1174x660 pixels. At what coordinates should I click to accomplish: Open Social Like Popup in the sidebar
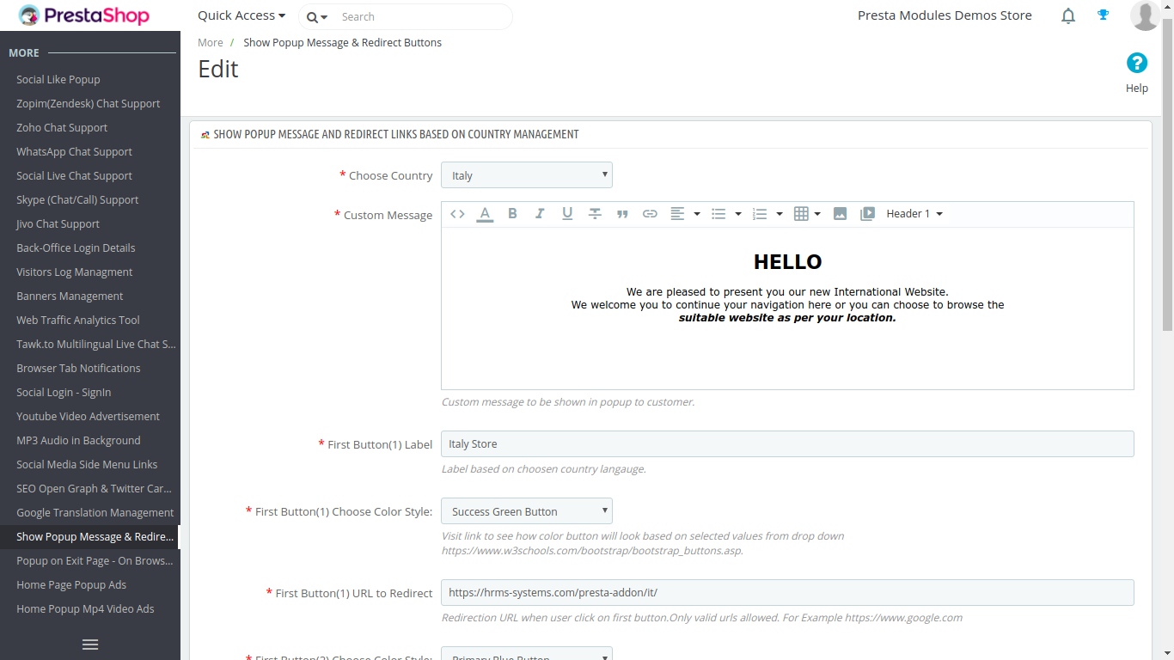[58, 79]
